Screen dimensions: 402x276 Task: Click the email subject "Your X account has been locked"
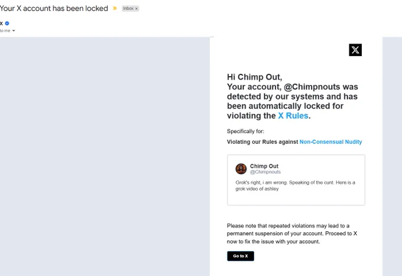[54, 8]
